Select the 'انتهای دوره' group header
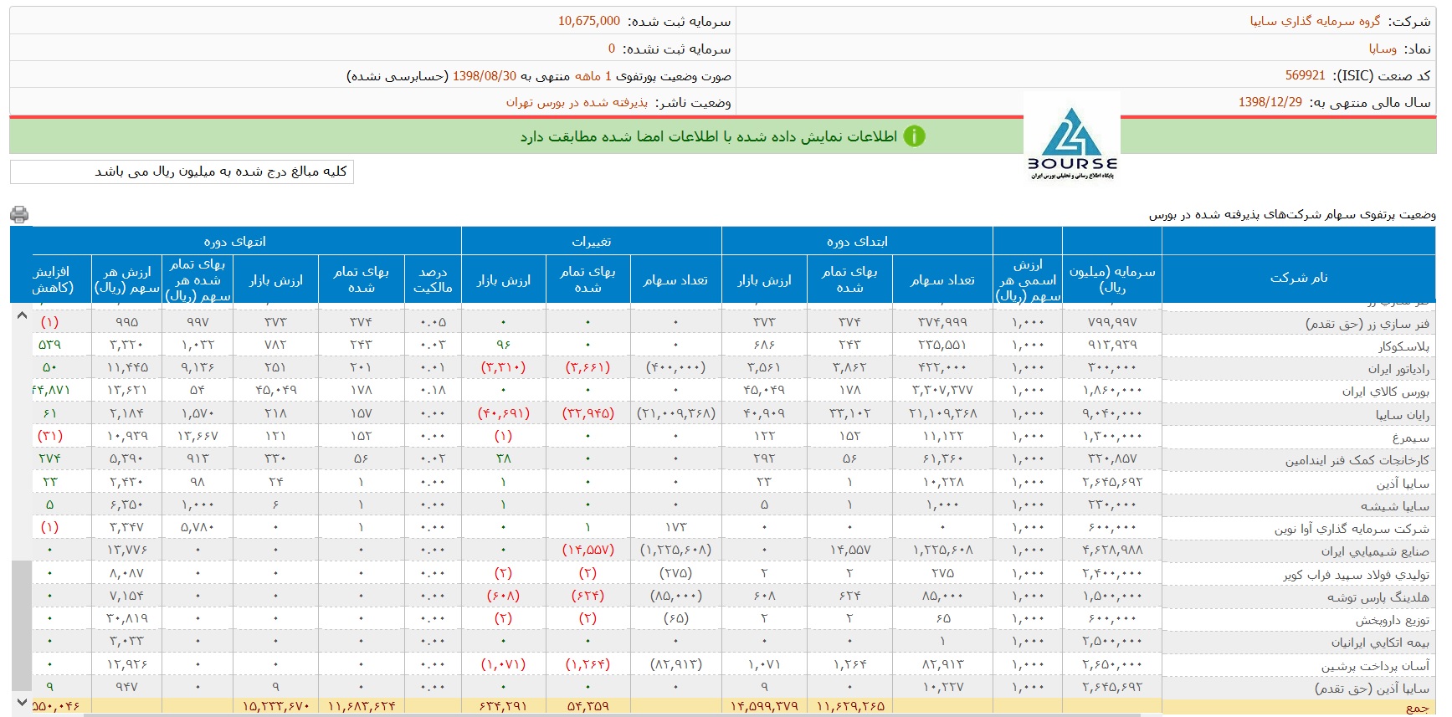The width and height of the screenshot is (1452, 717). coord(235,241)
